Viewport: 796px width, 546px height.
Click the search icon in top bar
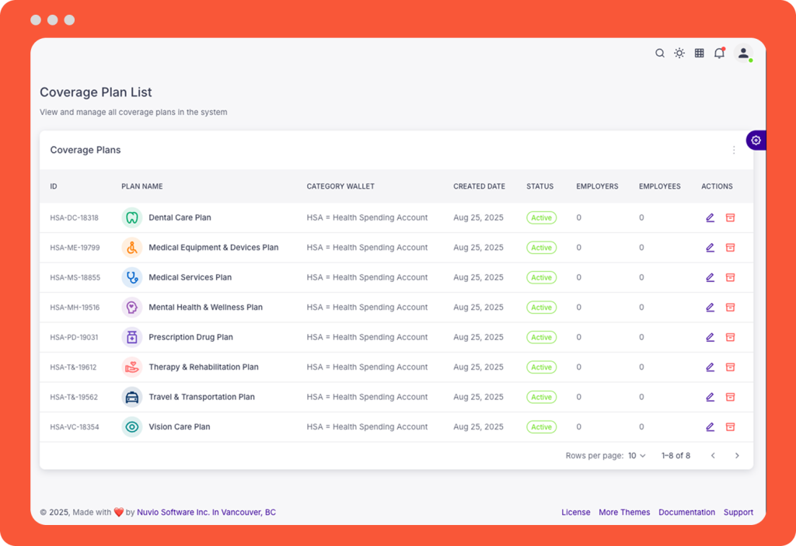[x=660, y=54]
